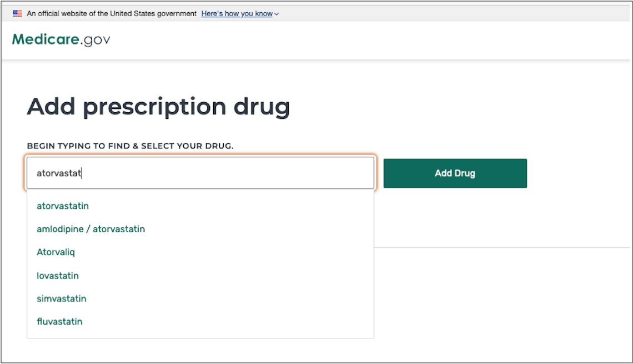Click the Add prescription drug page heading
The image size is (633, 364).
[159, 106]
